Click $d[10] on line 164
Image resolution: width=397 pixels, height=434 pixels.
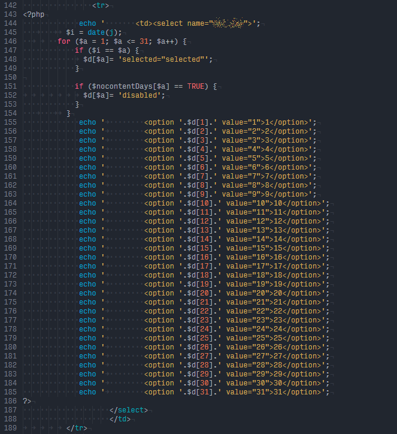tap(200, 203)
